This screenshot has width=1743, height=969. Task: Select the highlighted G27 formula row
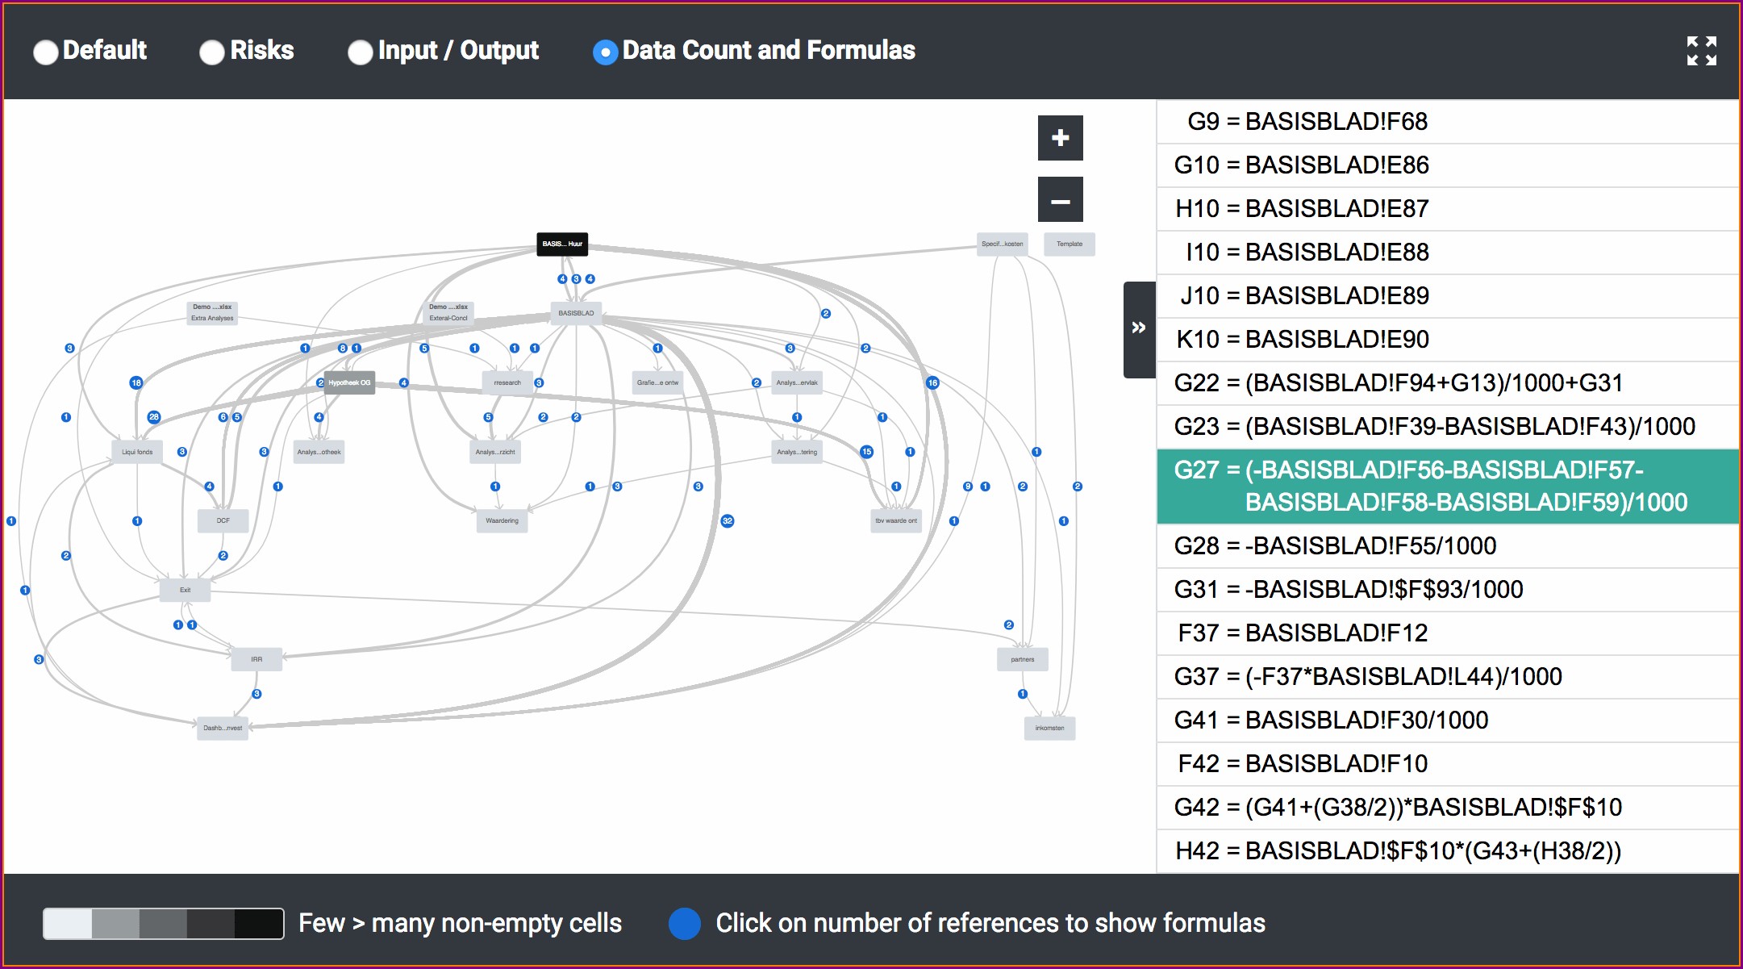coord(1447,487)
